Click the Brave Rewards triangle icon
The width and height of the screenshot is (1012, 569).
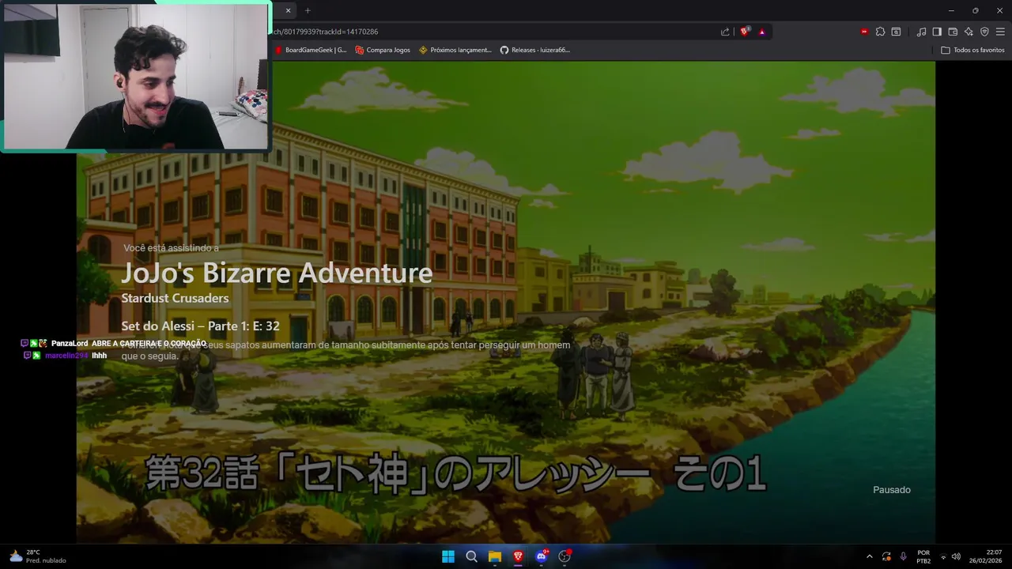tap(761, 32)
